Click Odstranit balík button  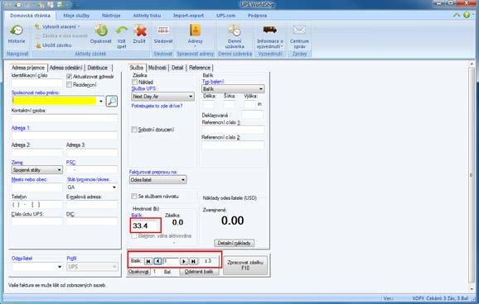[x=199, y=272]
